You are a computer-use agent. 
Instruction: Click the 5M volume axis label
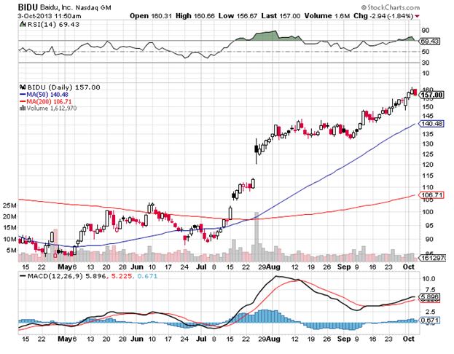click(11, 250)
